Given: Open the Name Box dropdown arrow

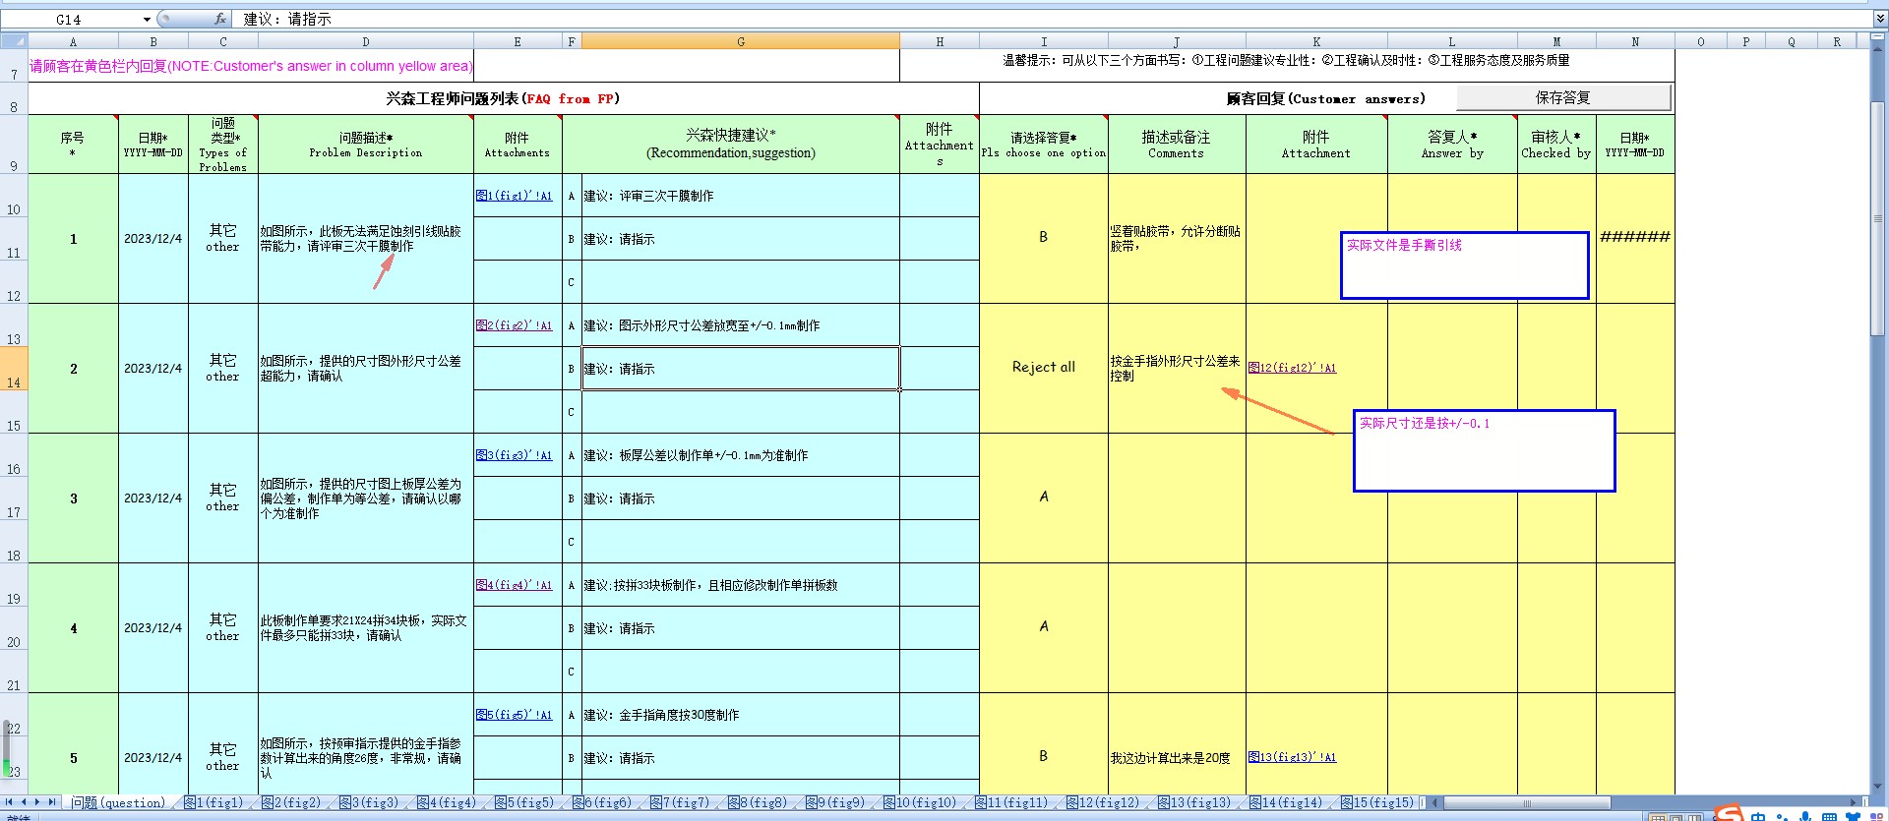Looking at the screenshot, I should (147, 19).
